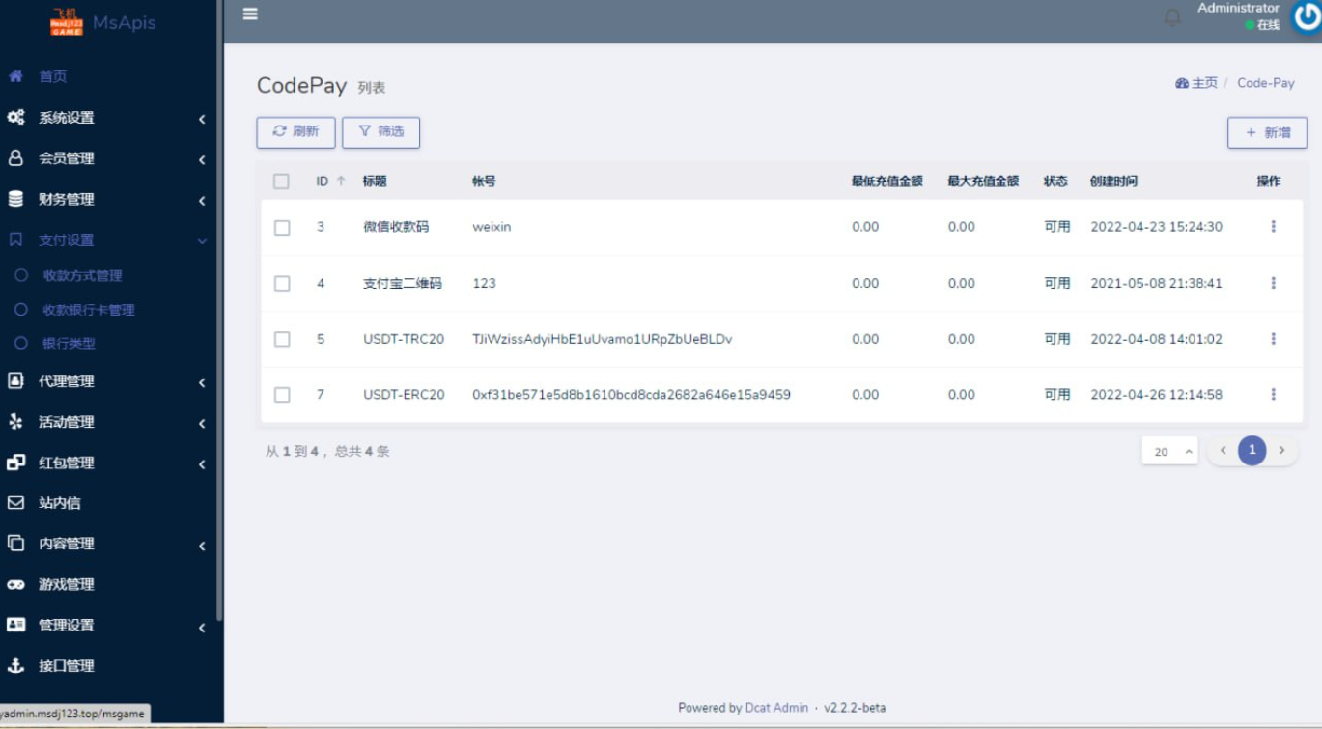Click the envelope icon for 站内信
Viewport: 1322px width, 729px height.
click(x=15, y=503)
